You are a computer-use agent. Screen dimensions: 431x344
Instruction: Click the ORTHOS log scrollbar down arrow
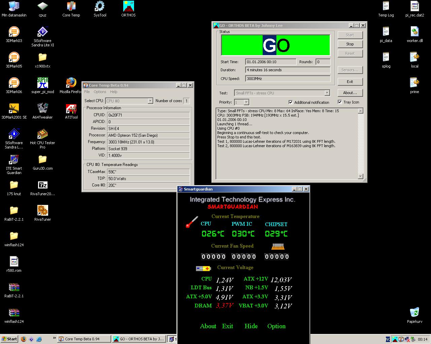(361, 176)
